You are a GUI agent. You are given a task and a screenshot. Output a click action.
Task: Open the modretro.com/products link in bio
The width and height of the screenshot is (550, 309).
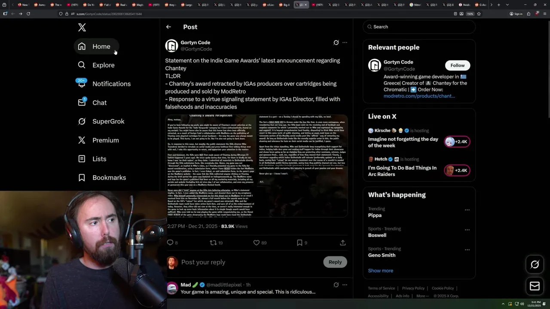(419, 96)
